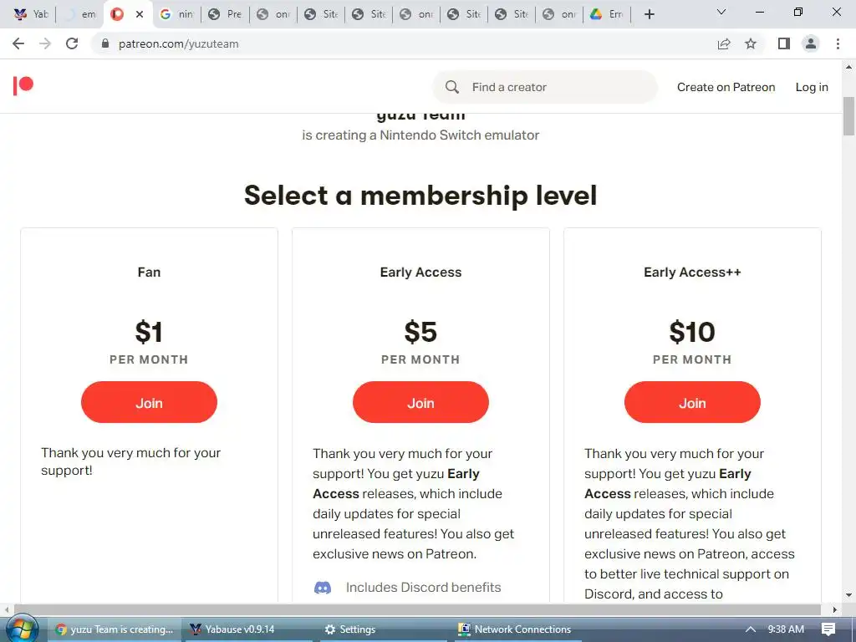Open a new browser tab

click(x=650, y=14)
